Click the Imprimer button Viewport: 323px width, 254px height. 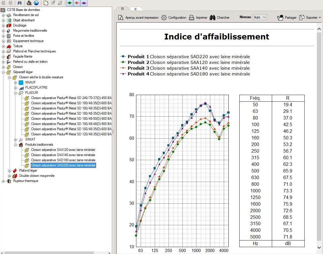198,18
